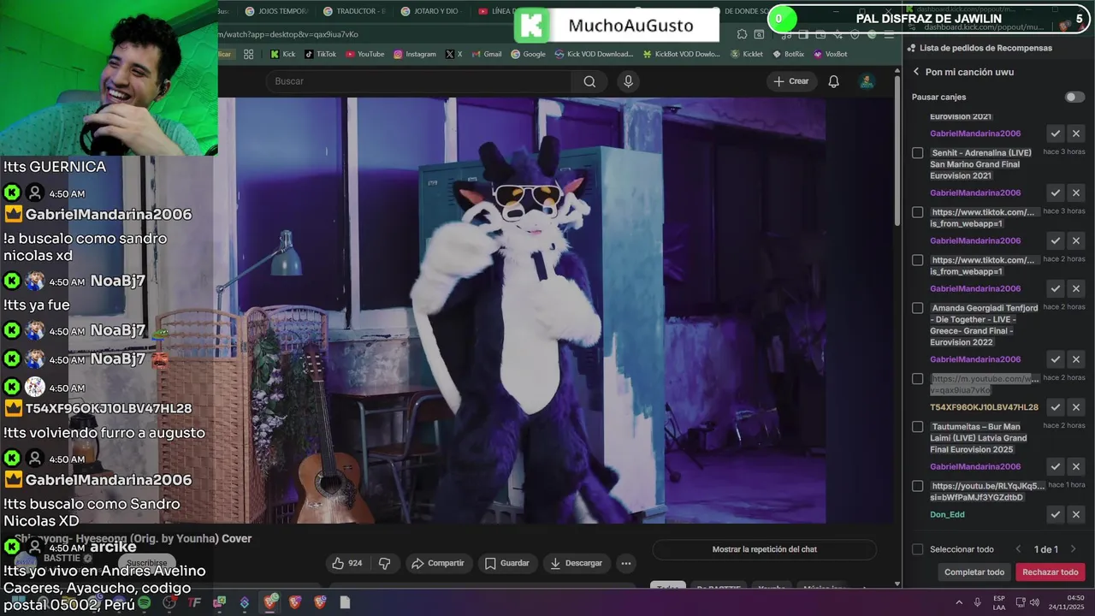This screenshot has width=1095, height=616.
Task: Reject the Die Together Greece request
Action: (1076, 360)
